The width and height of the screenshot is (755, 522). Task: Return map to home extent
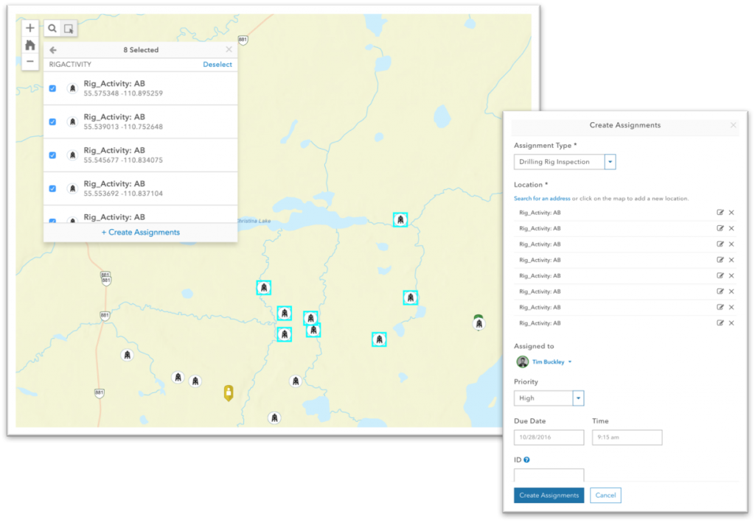coord(29,45)
